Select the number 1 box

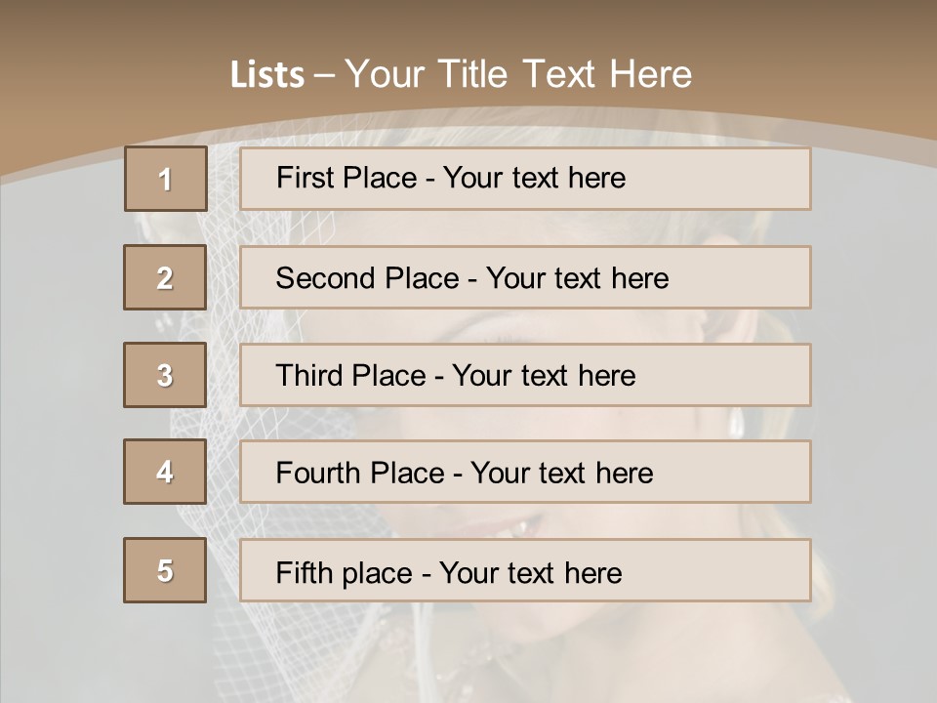click(165, 179)
